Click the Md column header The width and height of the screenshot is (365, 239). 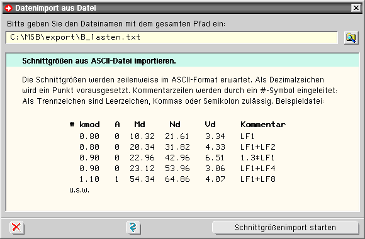pos(140,125)
